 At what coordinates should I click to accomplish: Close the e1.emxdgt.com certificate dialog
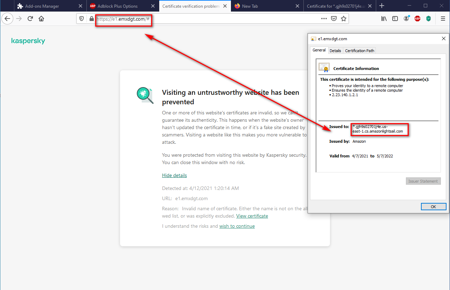444,39
